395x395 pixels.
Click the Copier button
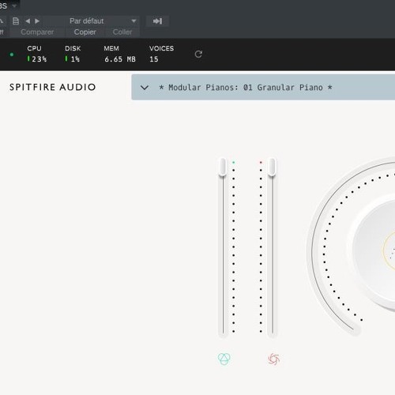[x=85, y=32]
